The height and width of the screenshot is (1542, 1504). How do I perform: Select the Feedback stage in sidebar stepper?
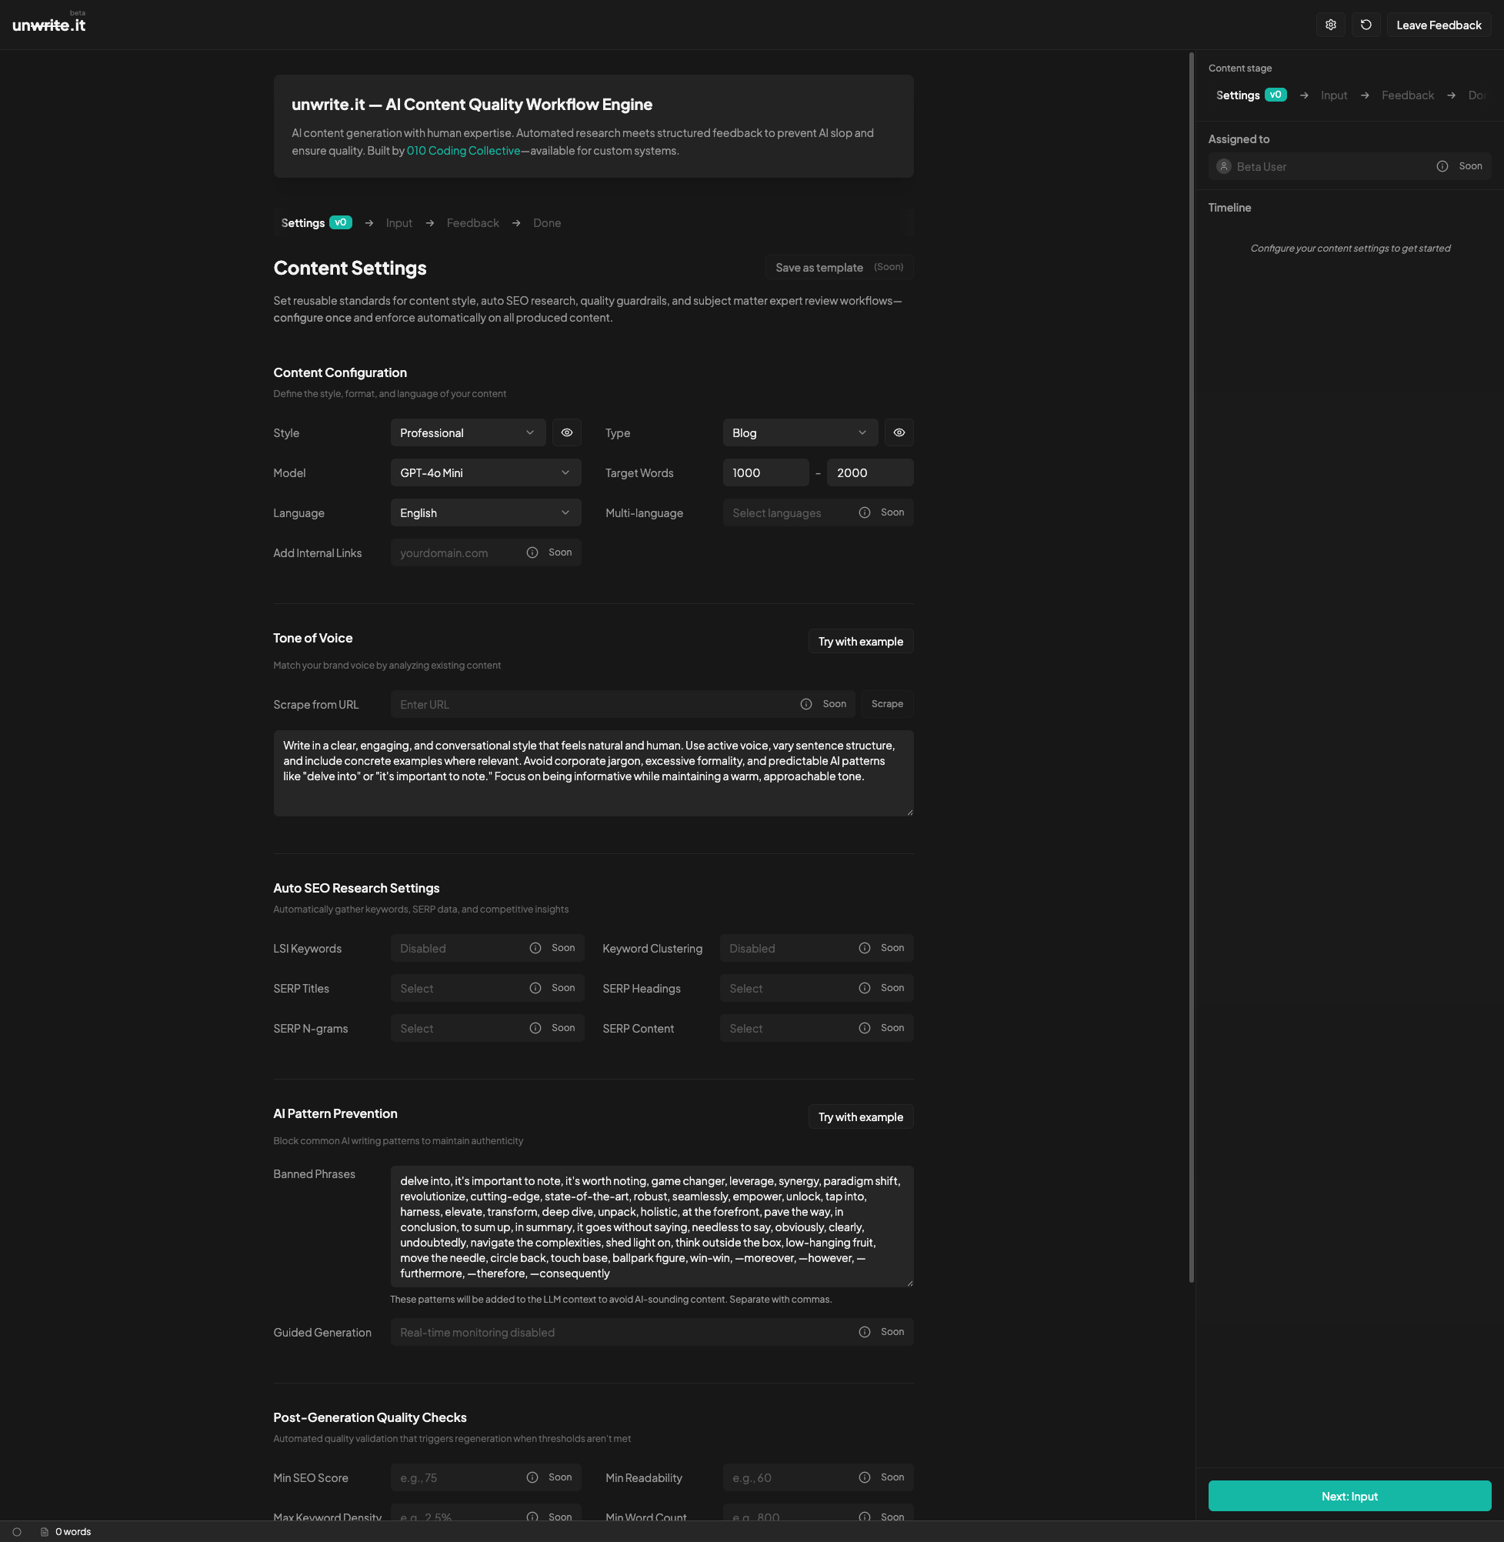click(1407, 95)
